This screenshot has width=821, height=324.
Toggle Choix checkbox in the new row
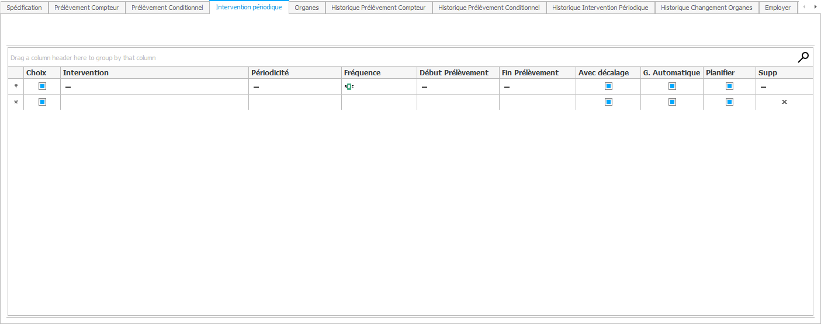click(42, 102)
